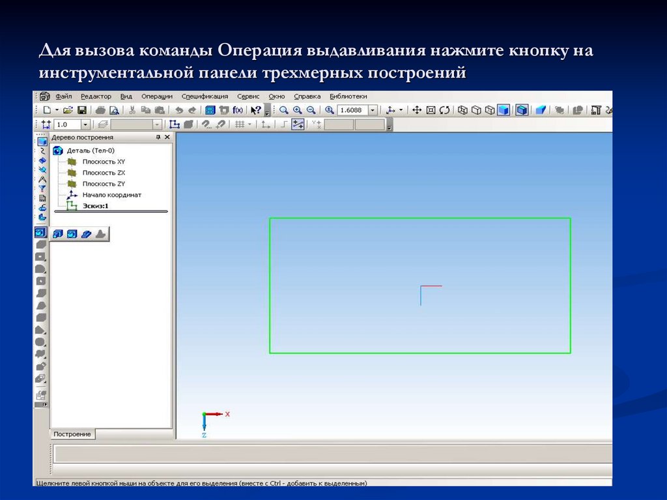Zoom in using the magnifier plus icon
The height and width of the screenshot is (500, 667).
tap(297, 110)
